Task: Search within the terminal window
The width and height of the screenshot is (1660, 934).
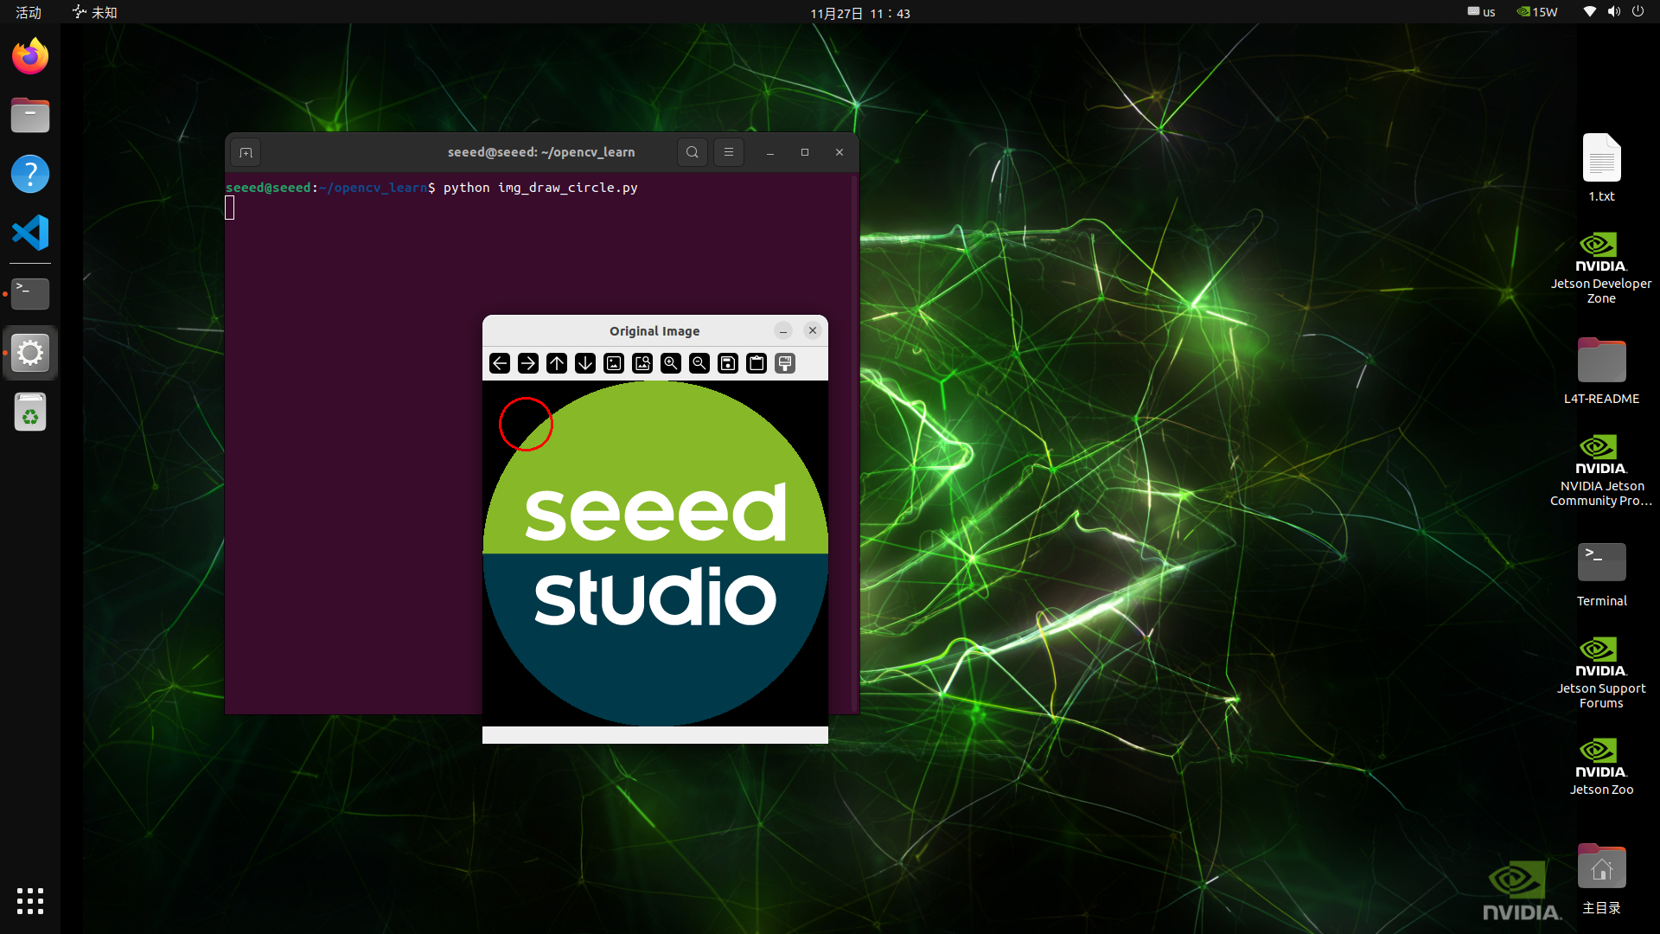Action: point(693,152)
